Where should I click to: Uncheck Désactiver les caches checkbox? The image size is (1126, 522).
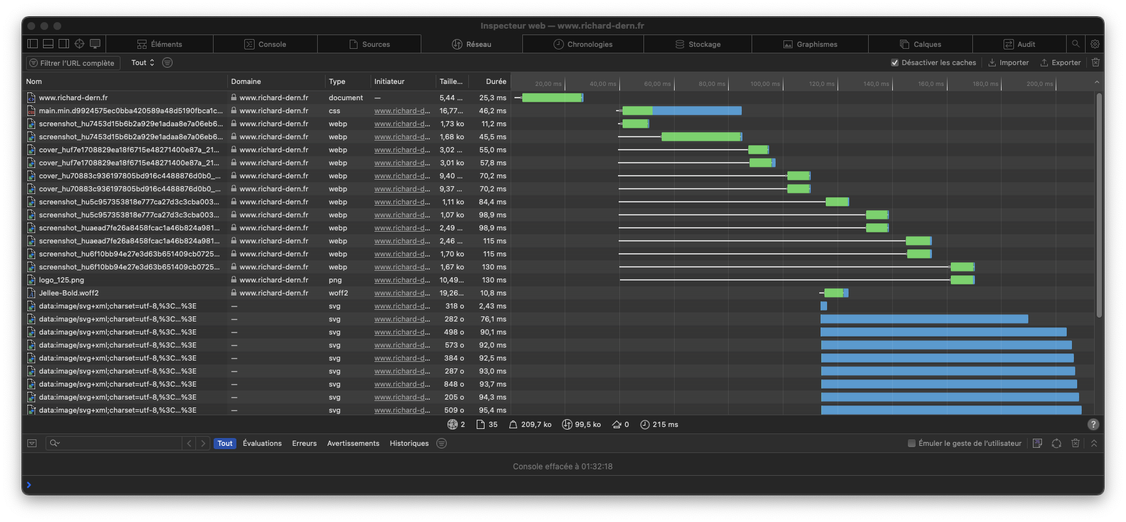[x=895, y=62]
